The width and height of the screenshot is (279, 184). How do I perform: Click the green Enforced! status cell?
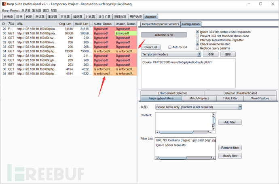[126, 33]
